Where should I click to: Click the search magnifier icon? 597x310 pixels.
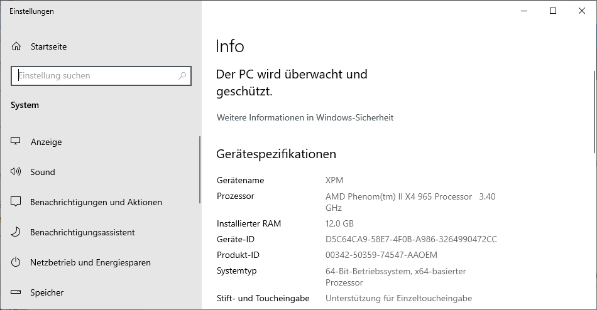(182, 76)
